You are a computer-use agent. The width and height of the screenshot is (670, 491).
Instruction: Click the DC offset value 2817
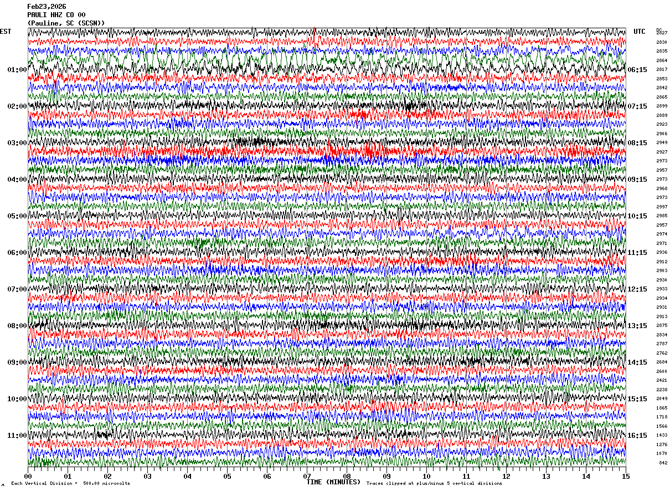[662, 69]
